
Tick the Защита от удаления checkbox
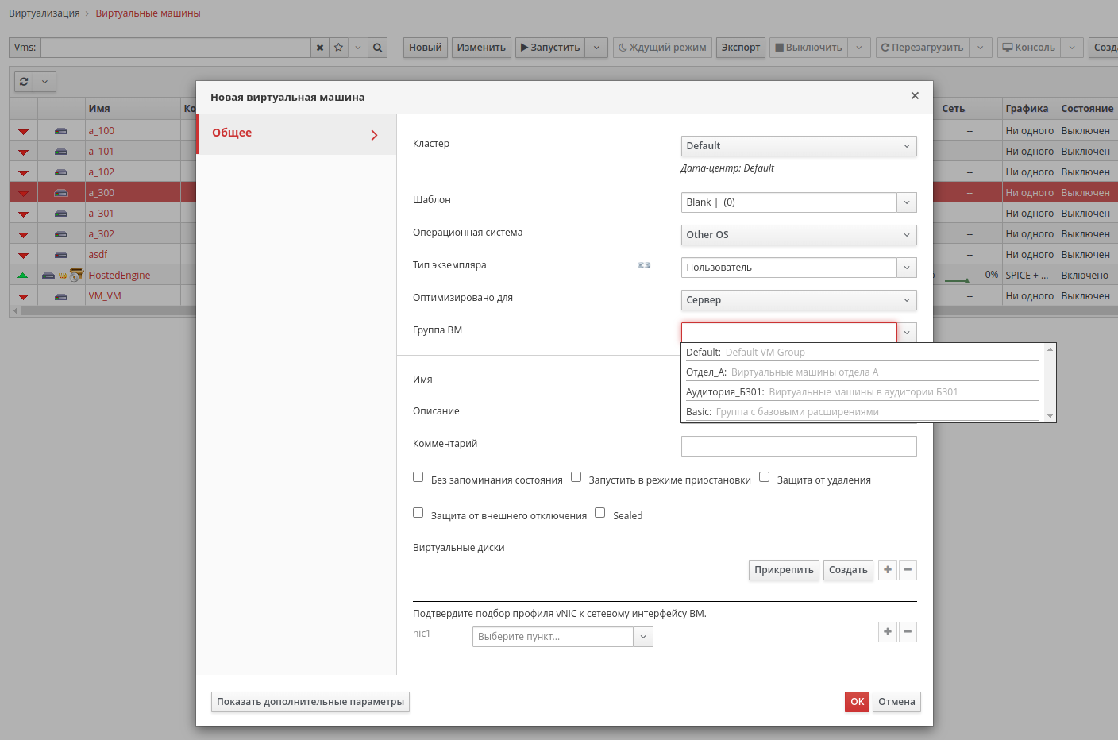click(764, 477)
